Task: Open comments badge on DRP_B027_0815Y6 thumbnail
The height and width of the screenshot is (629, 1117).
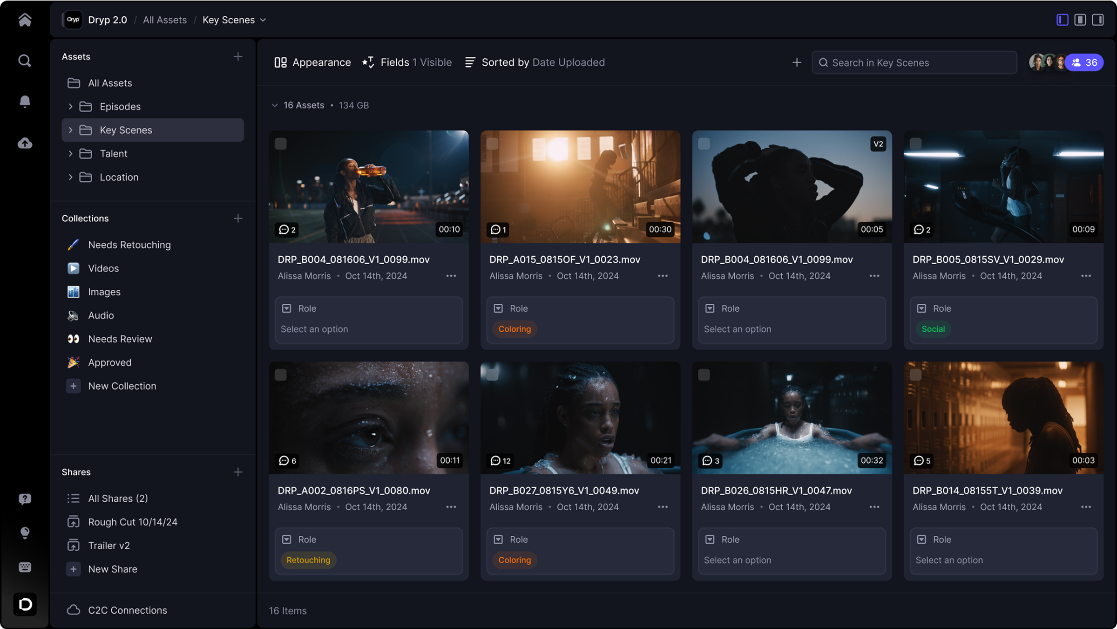Action: (501, 461)
